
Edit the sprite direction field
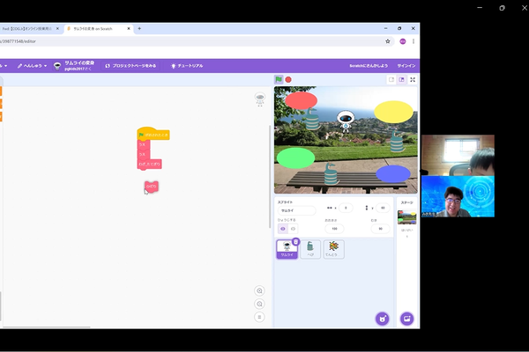click(380, 229)
